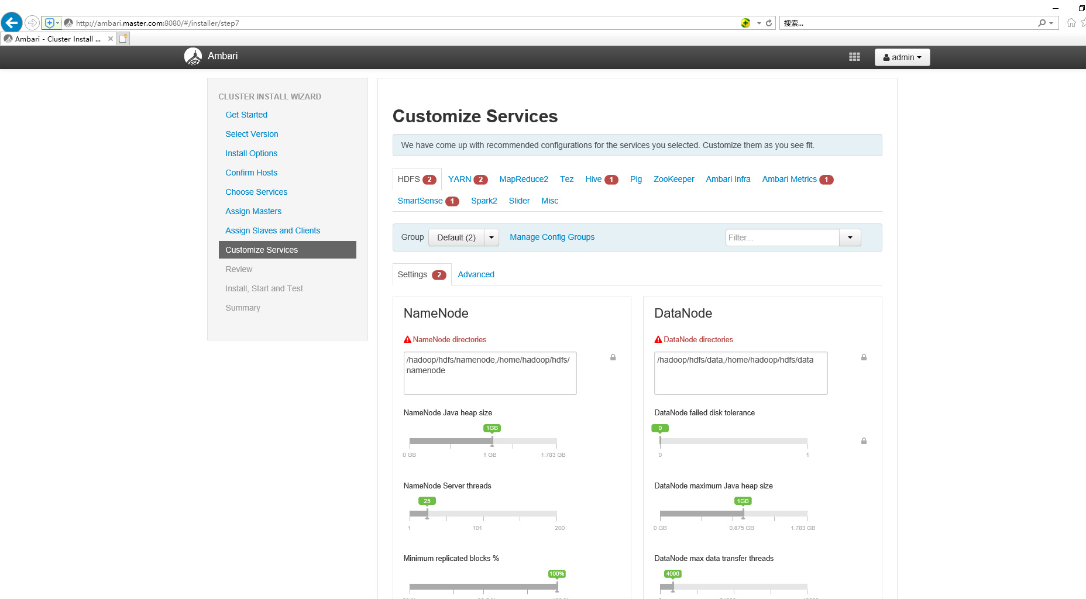This screenshot has width=1086, height=599.
Task: Switch to the Advanced sub-tab
Action: 476,274
